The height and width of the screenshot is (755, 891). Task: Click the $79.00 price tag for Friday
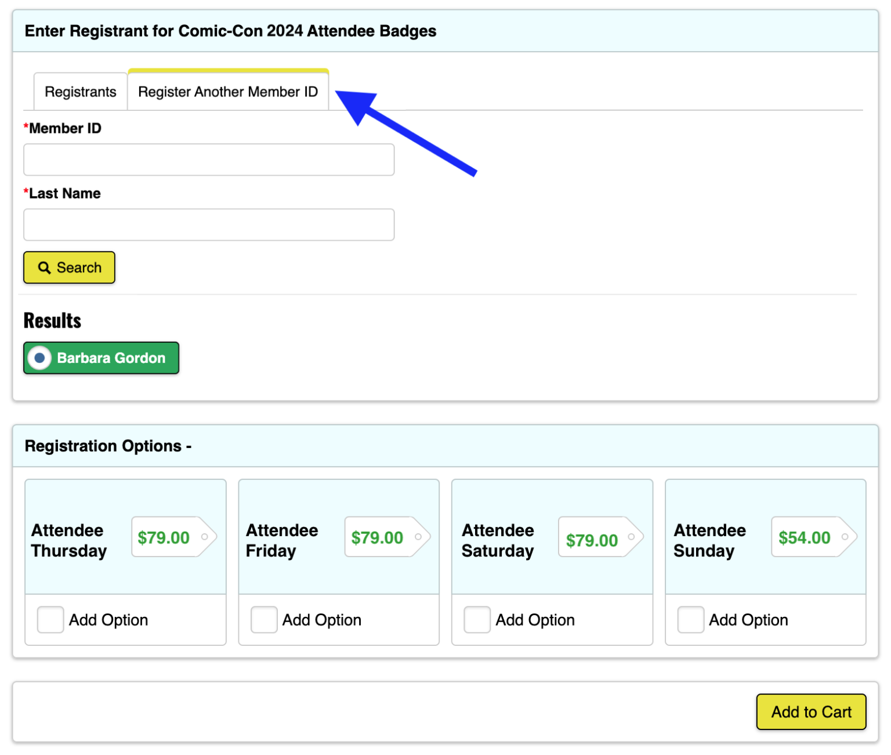pos(377,537)
